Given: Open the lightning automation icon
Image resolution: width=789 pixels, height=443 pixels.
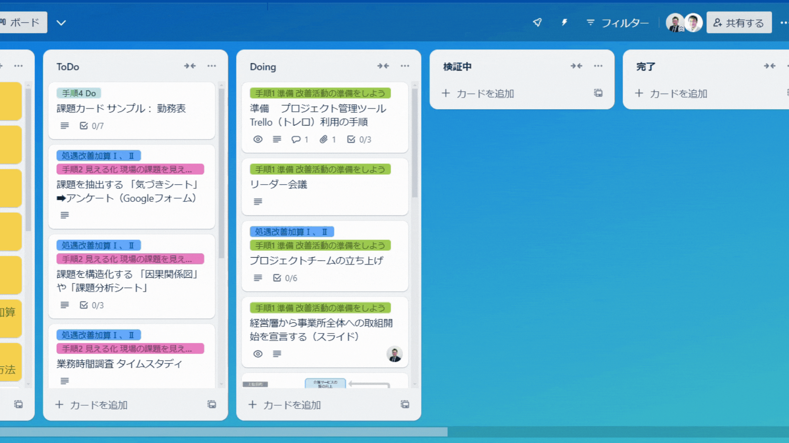Looking at the screenshot, I should [x=565, y=23].
